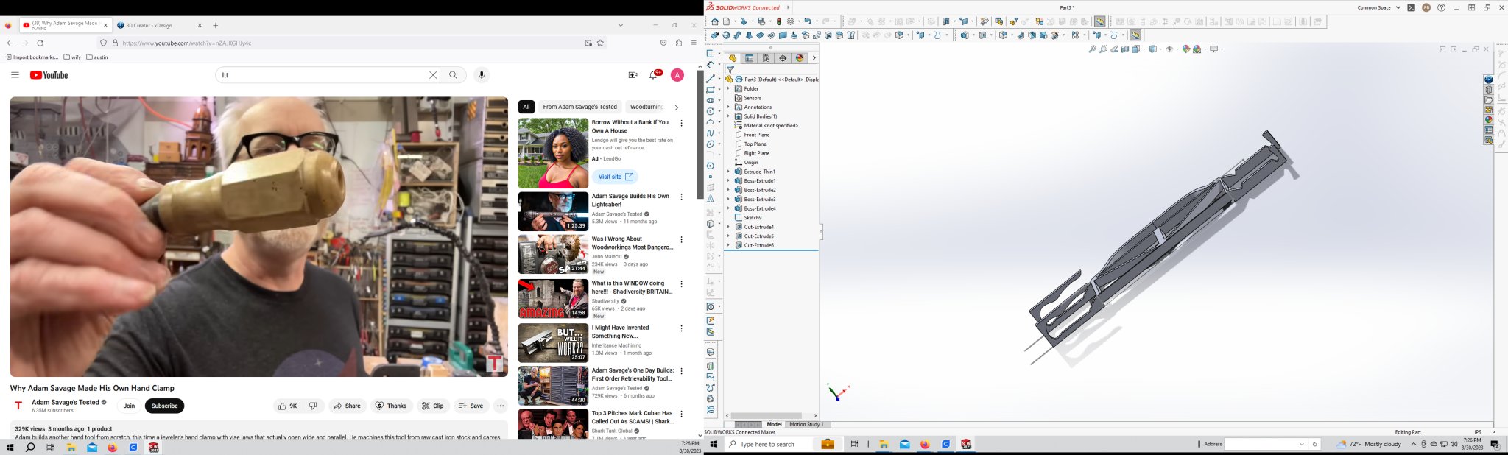The image size is (1508, 455).
Task: Select the Line sketch tool
Action: tap(711, 78)
